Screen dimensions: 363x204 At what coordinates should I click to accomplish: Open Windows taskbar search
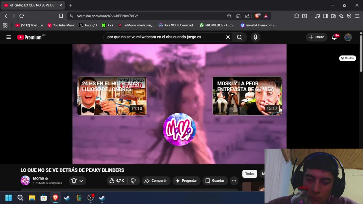point(20,198)
